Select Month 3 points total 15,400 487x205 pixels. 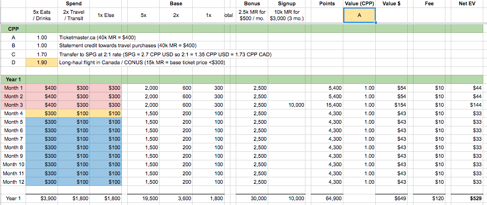click(x=327, y=105)
